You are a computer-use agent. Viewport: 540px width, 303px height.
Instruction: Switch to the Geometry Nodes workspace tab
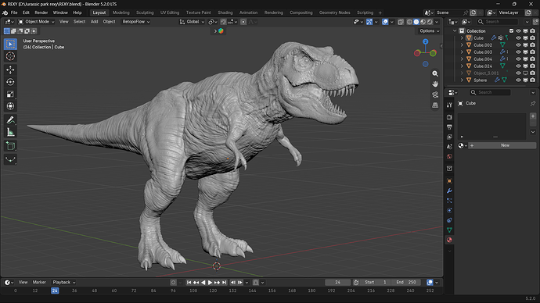pyautogui.click(x=334, y=12)
